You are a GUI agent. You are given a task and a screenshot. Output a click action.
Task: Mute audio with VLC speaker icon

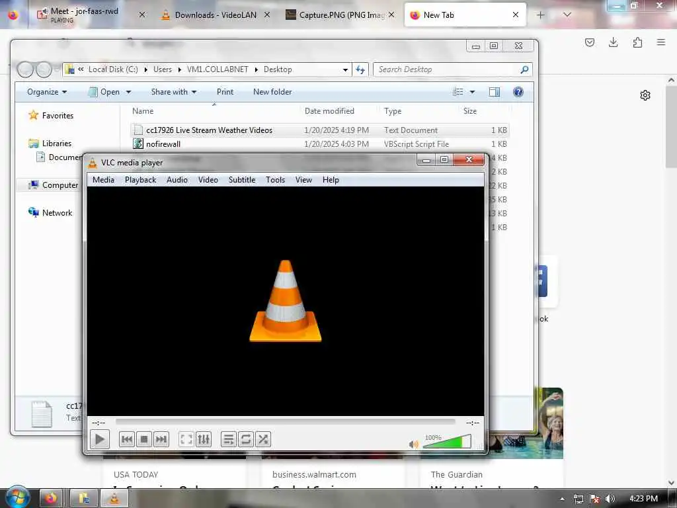pyautogui.click(x=414, y=444)
